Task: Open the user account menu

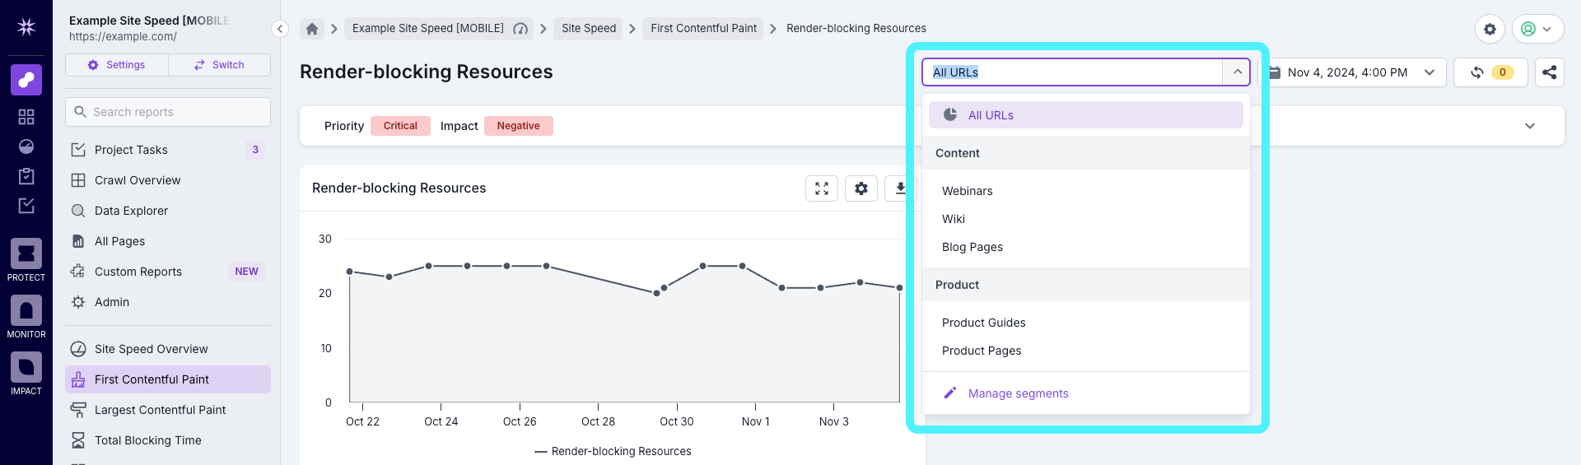Action: click(1537, 29)
